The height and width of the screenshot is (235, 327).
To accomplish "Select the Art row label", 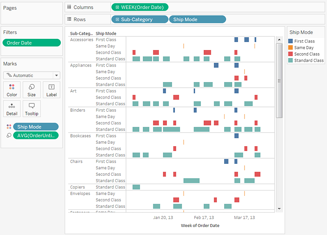I will pos(73,91).
